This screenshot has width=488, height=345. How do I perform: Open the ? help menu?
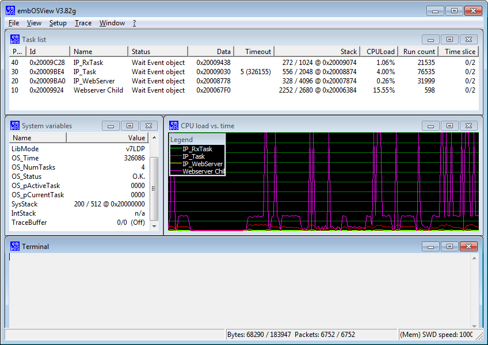134,23
